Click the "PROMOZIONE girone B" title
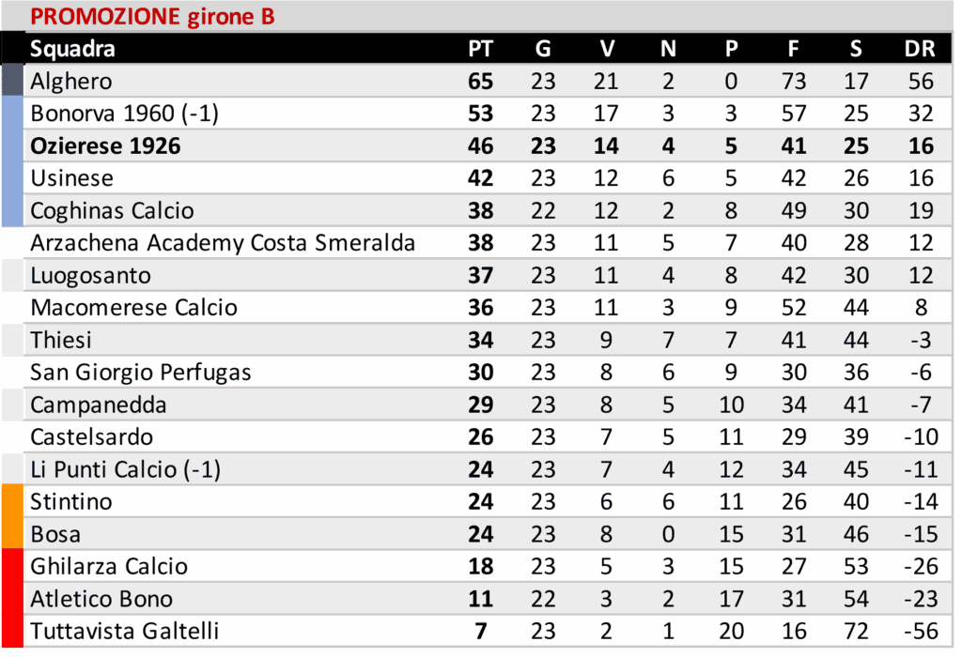Viewport: 962px width, 657px height. coord(152,17)
